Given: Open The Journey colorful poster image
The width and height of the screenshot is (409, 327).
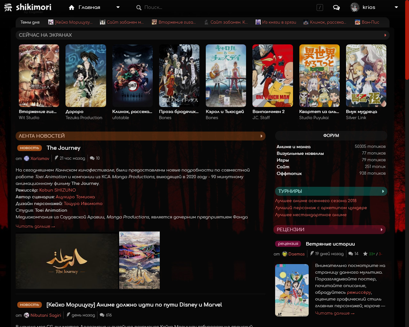Looking at the screenshot, I should (139, 260).
